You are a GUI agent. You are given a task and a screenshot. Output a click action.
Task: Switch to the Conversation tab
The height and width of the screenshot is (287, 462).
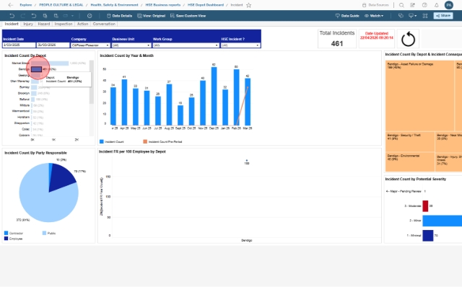104,24
